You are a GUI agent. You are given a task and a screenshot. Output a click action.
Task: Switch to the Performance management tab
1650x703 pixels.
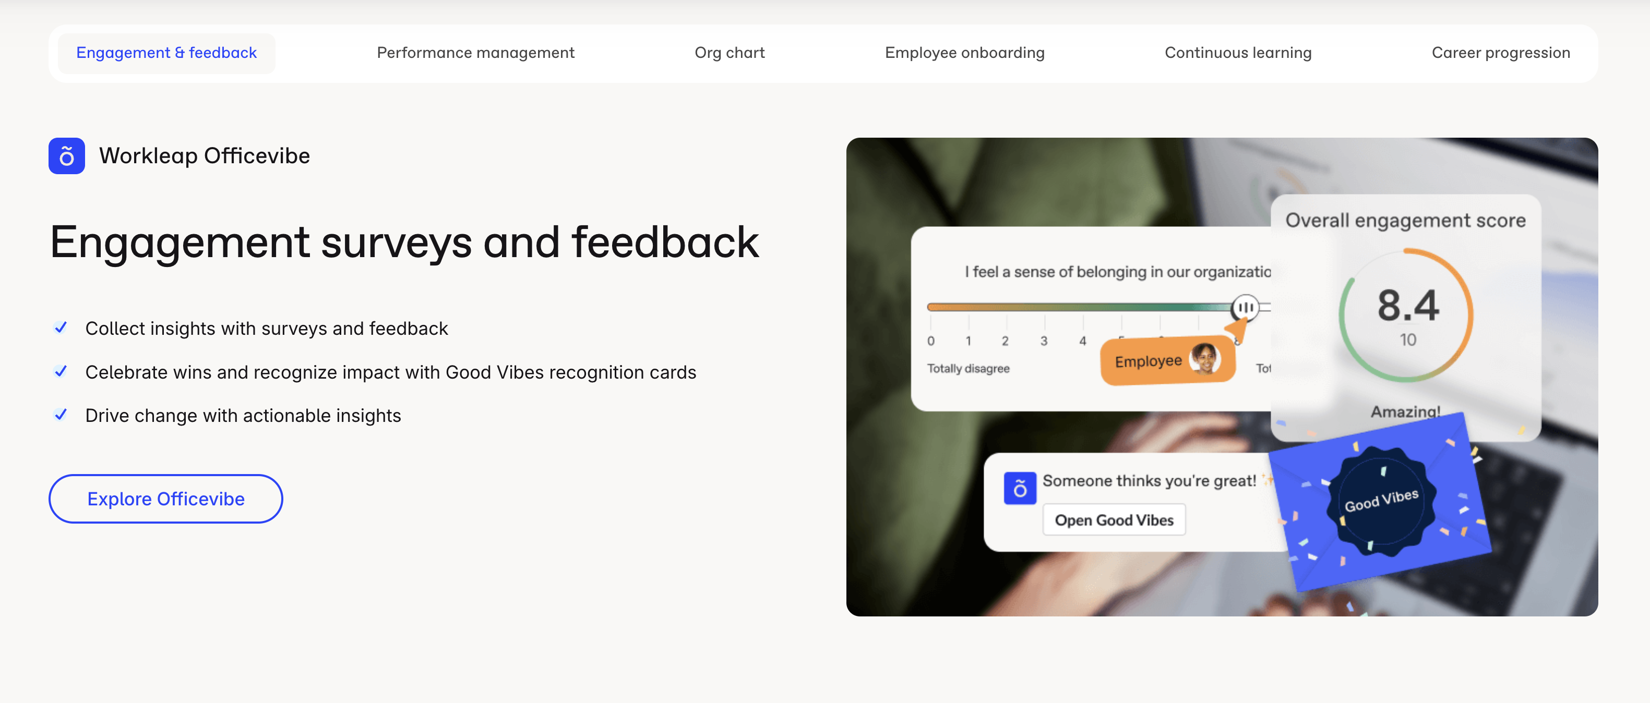point(475,53)
